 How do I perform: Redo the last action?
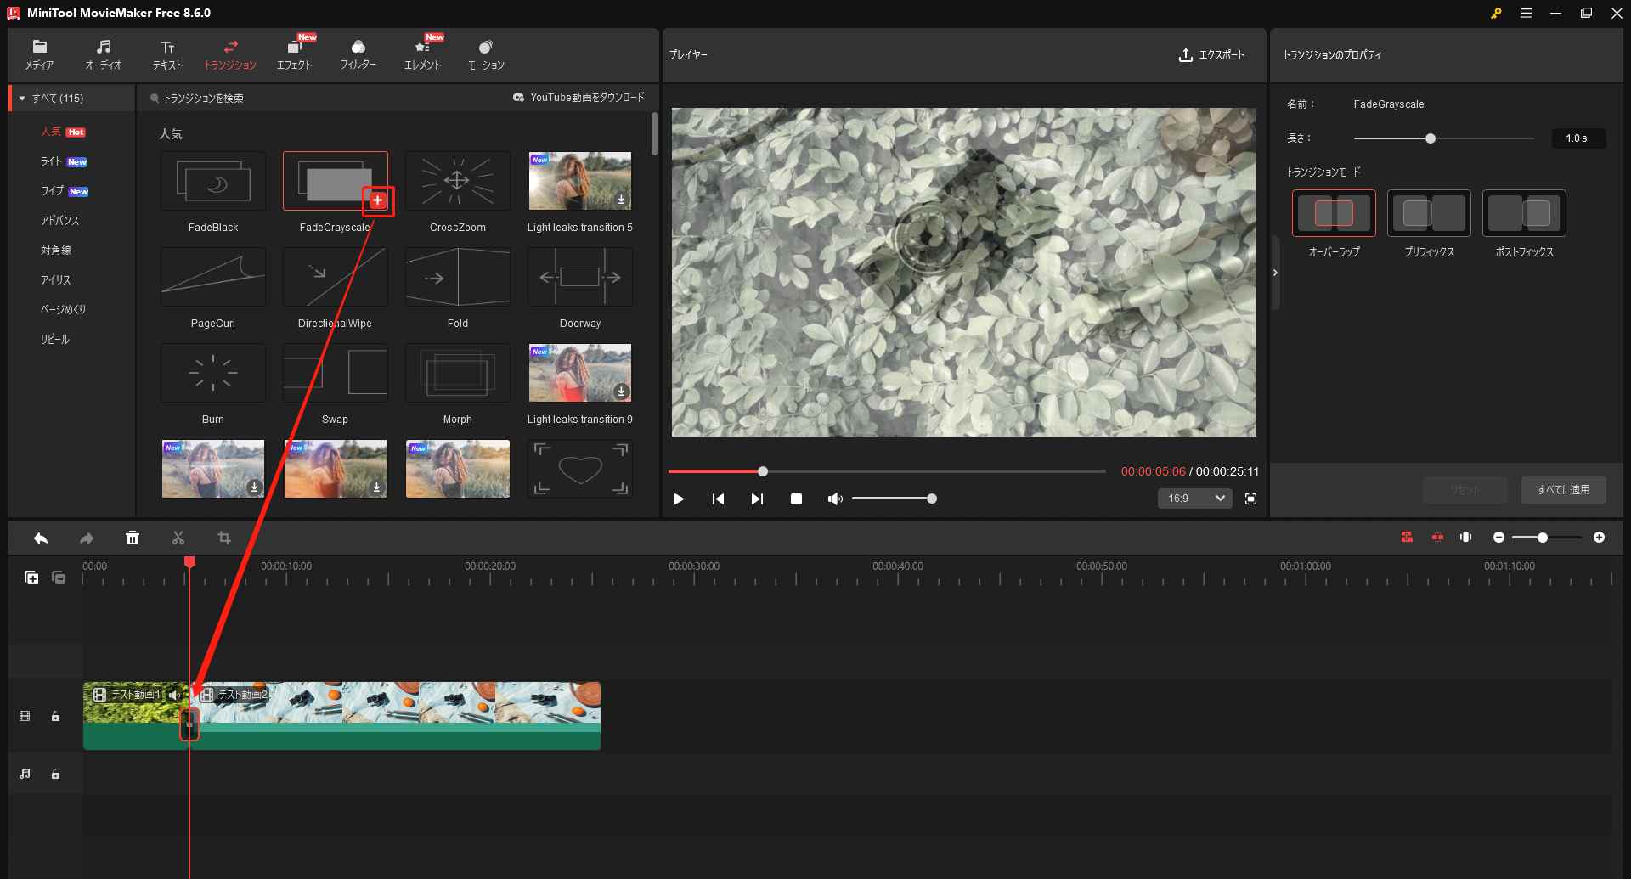[x=86, y=538]
